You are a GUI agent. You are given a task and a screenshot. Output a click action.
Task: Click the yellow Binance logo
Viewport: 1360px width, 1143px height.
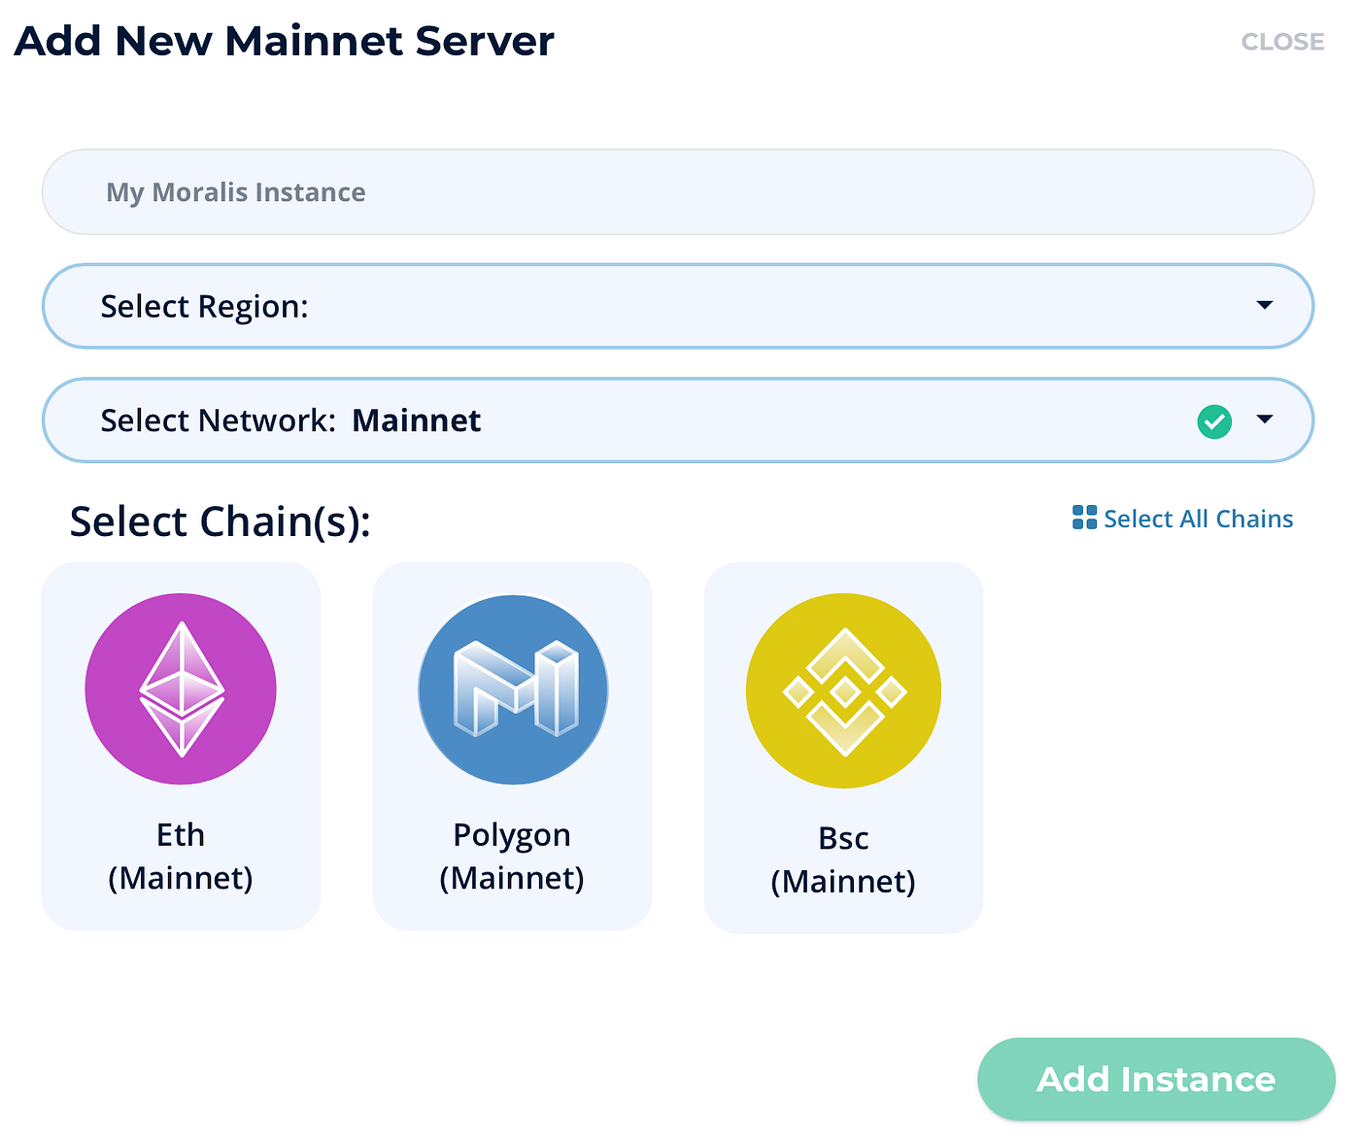point(843,689)
